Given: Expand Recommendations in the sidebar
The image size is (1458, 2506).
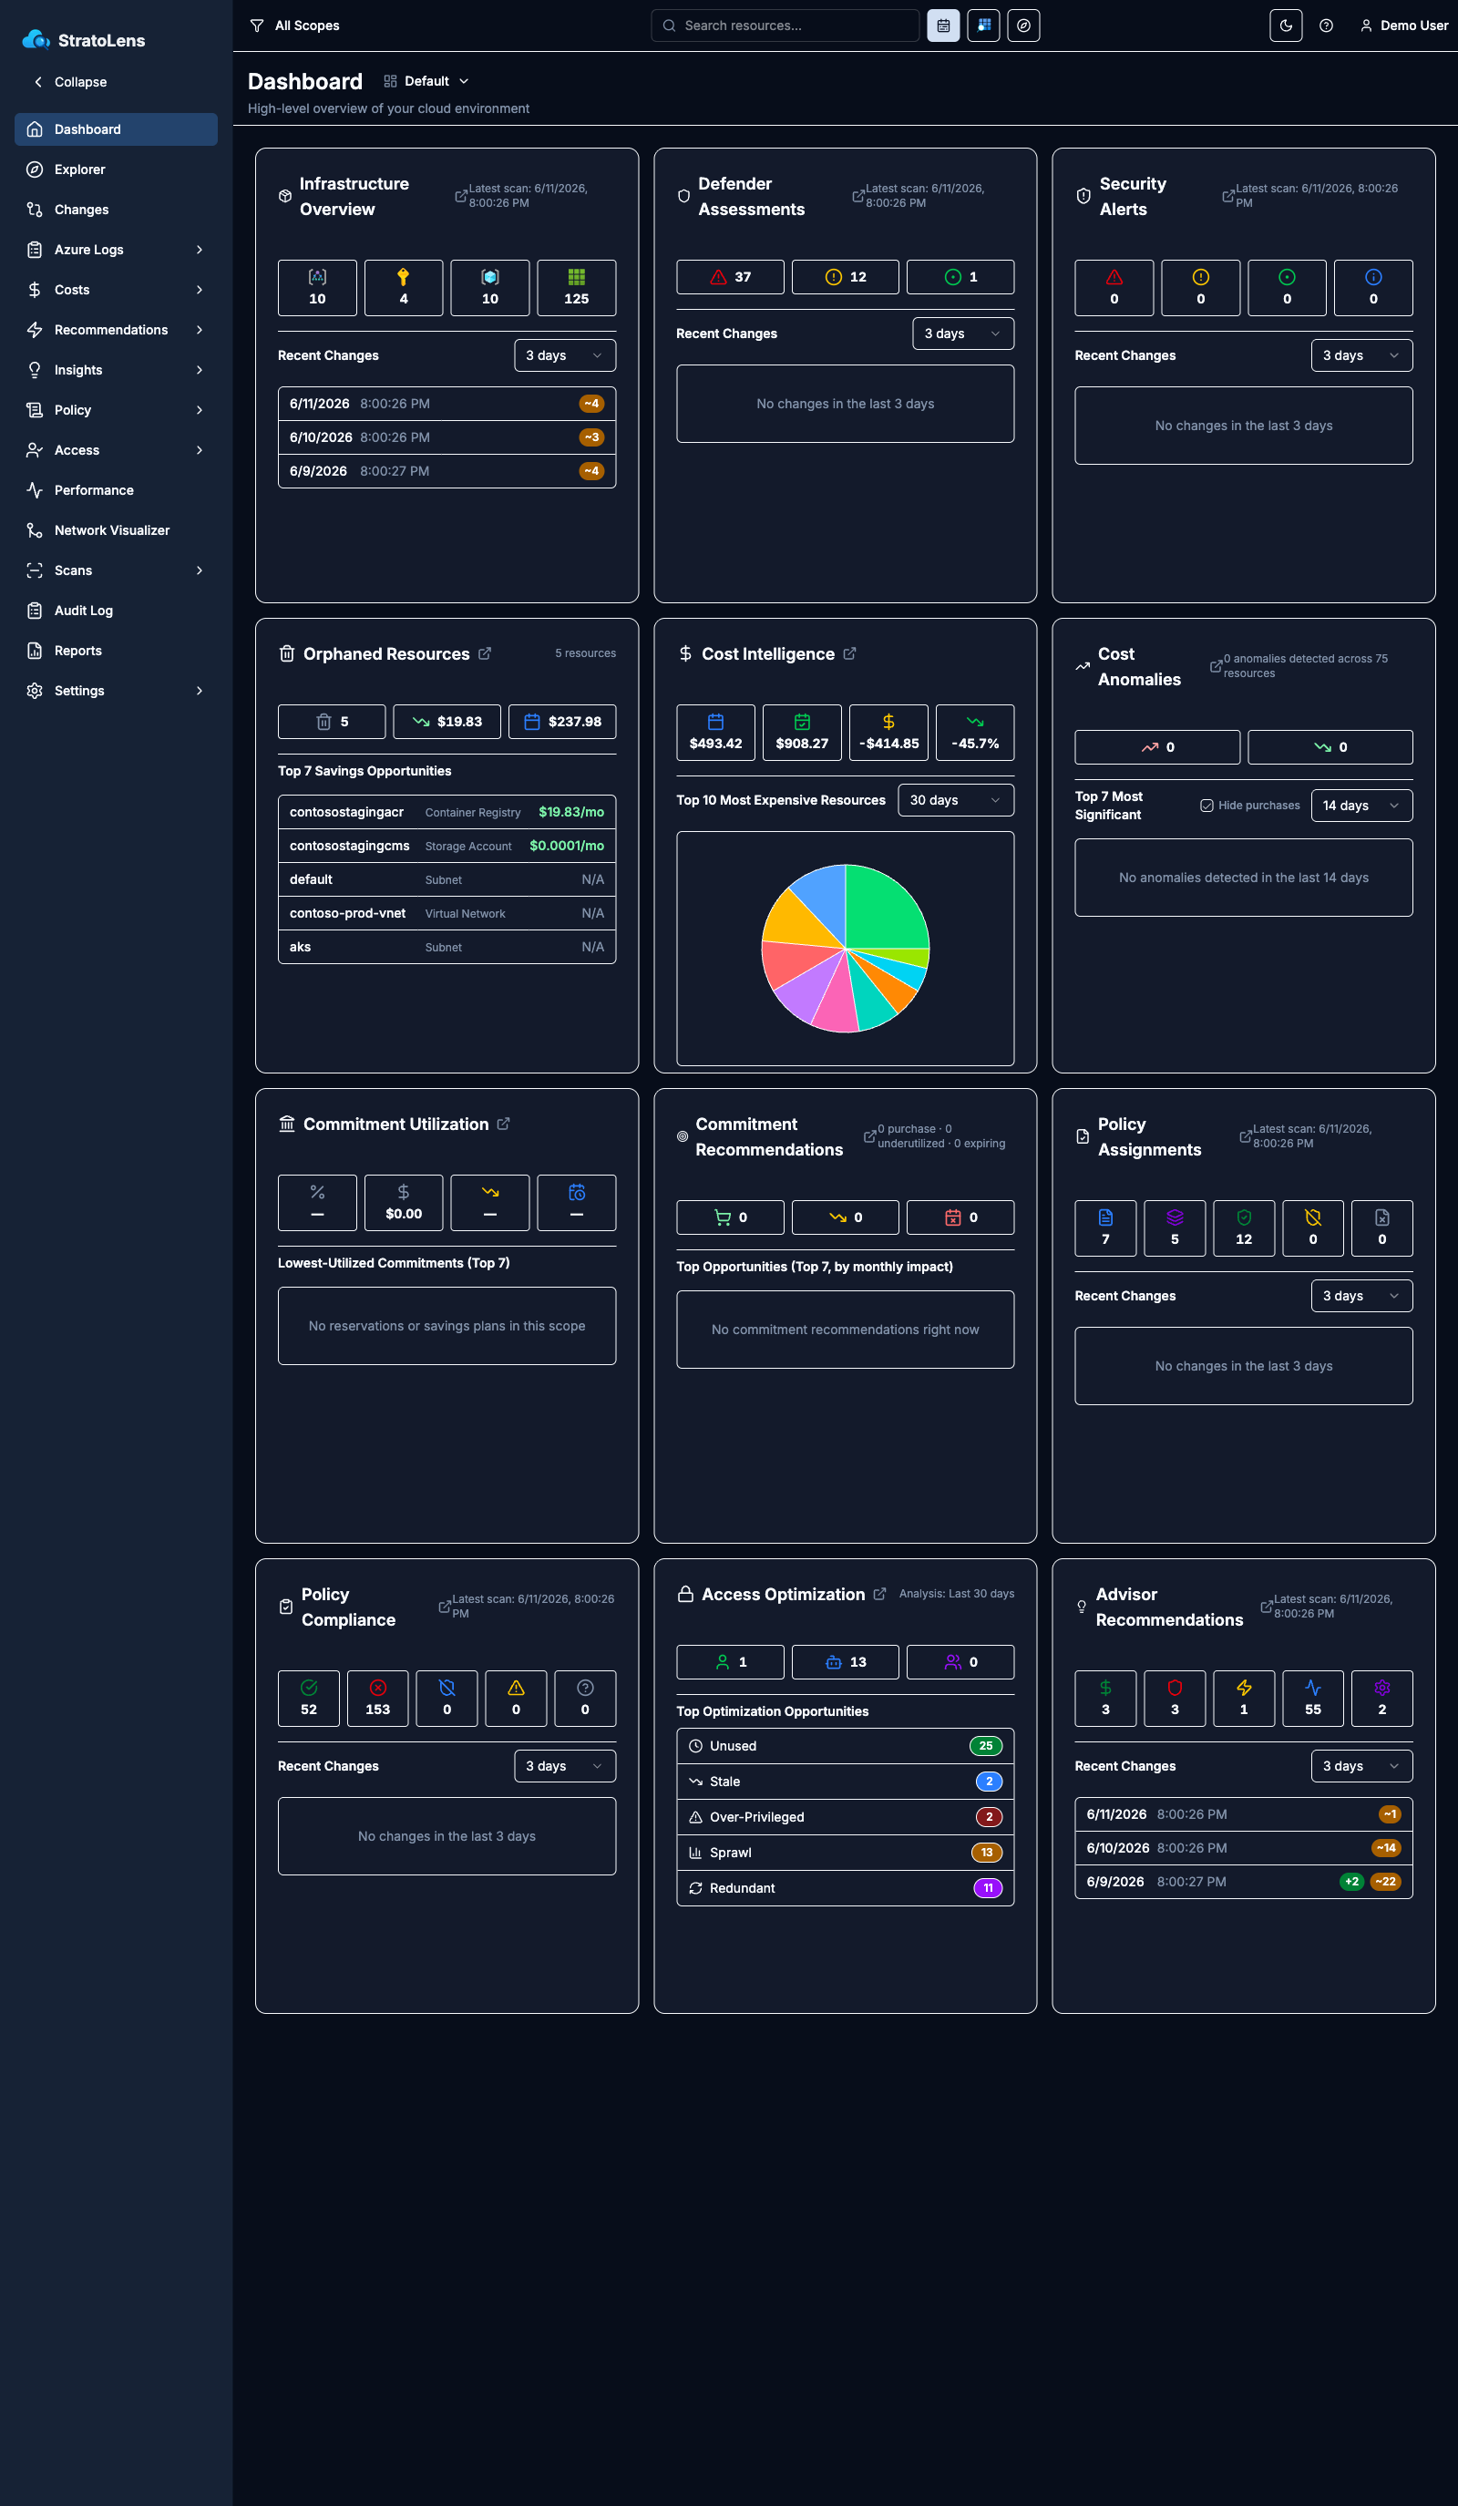Looking at the screenshot, I should click(117, 330).
